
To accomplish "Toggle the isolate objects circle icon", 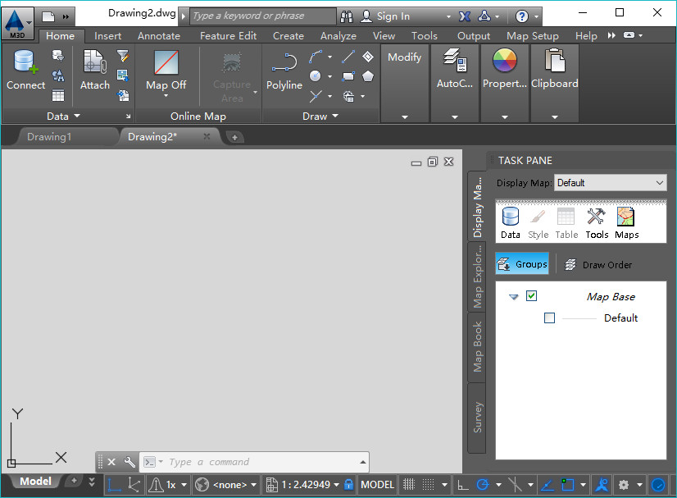I will tap(658, 485).
